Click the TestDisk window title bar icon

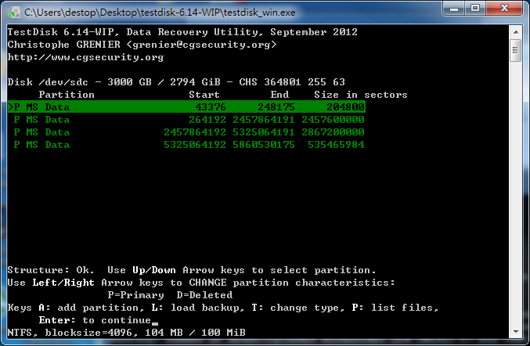point(14,13)
